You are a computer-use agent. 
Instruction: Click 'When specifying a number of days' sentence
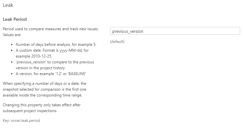(45, 83)
